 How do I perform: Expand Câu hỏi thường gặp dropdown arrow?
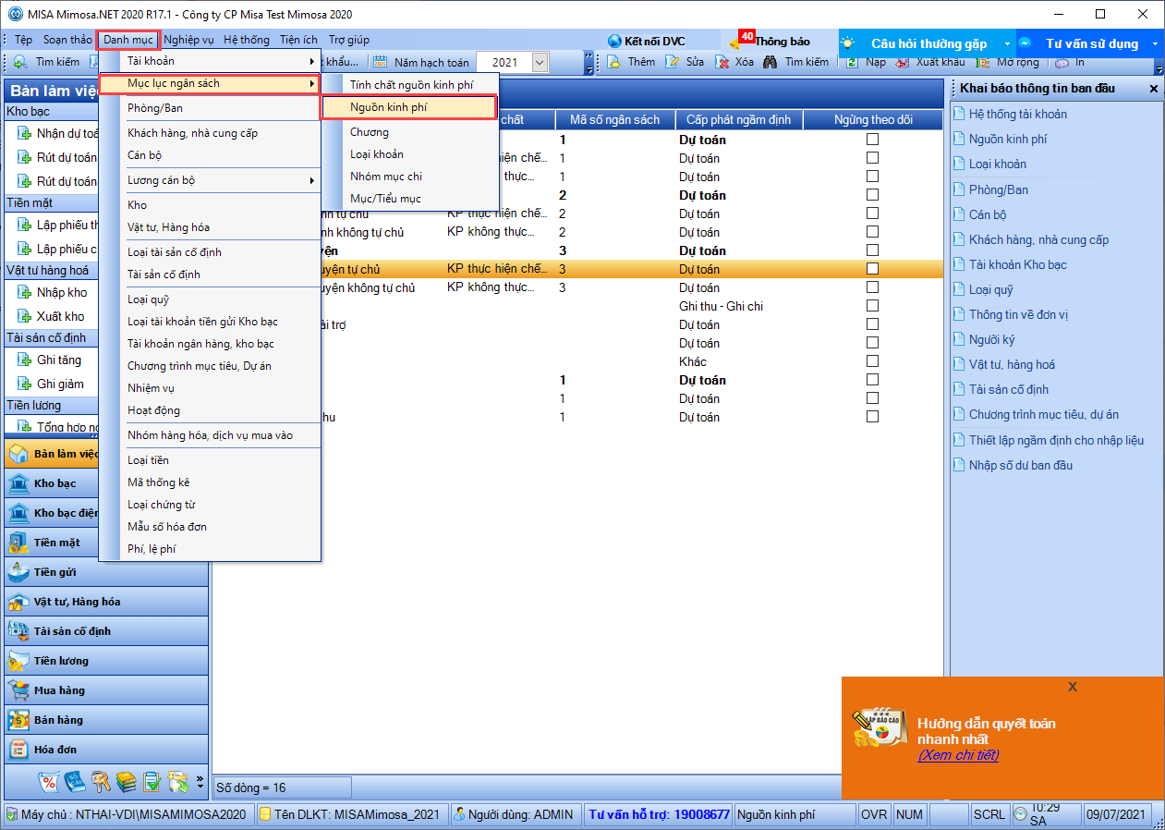[x=1006, y=43]
